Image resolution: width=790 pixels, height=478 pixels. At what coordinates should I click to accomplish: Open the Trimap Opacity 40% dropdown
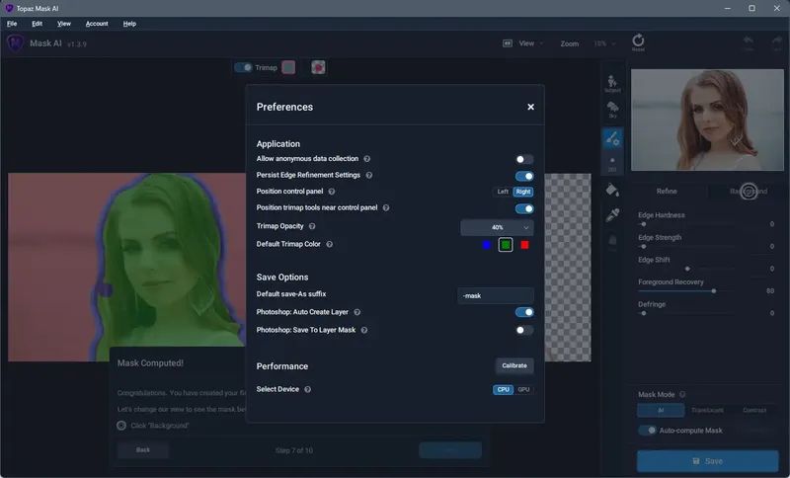[497, 227]
